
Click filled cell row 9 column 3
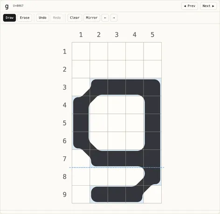click(117, 194)
